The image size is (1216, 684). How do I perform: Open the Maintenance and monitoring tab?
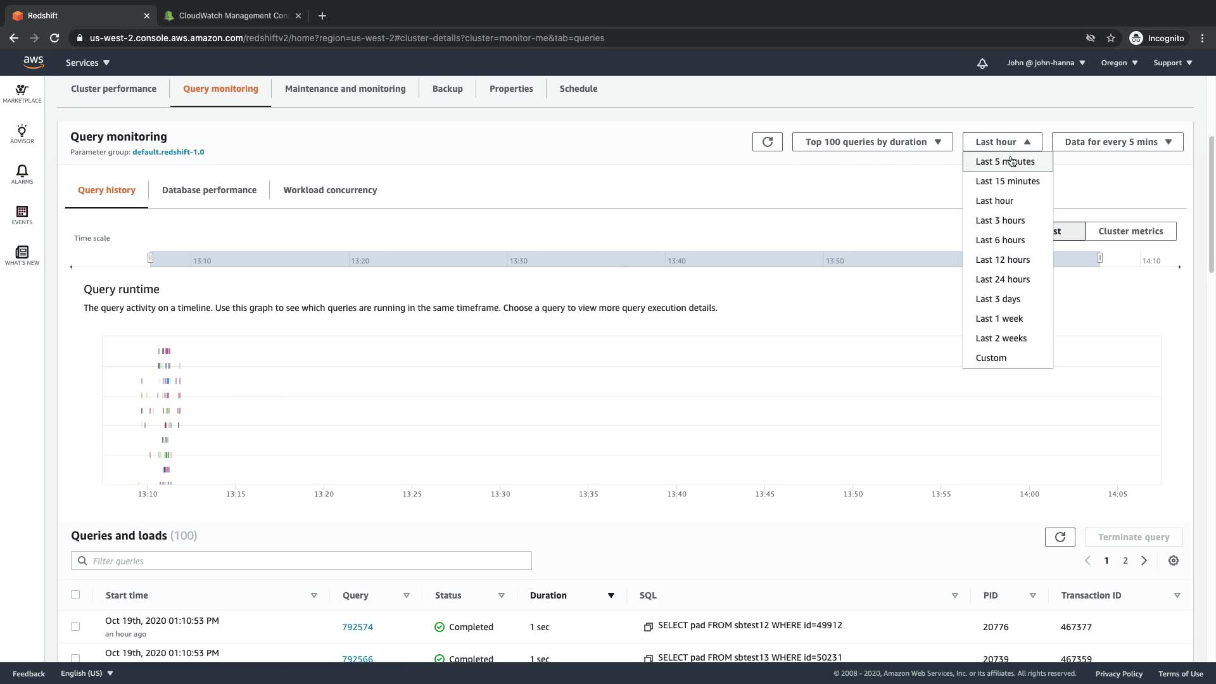(345, 89)
